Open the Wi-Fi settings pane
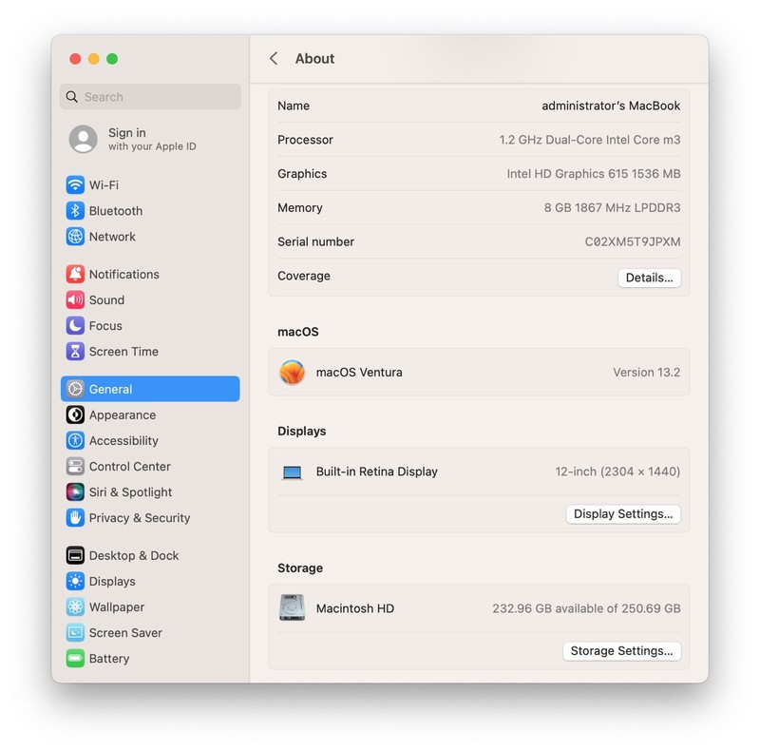760x751 pixels. tap(150, 184)
